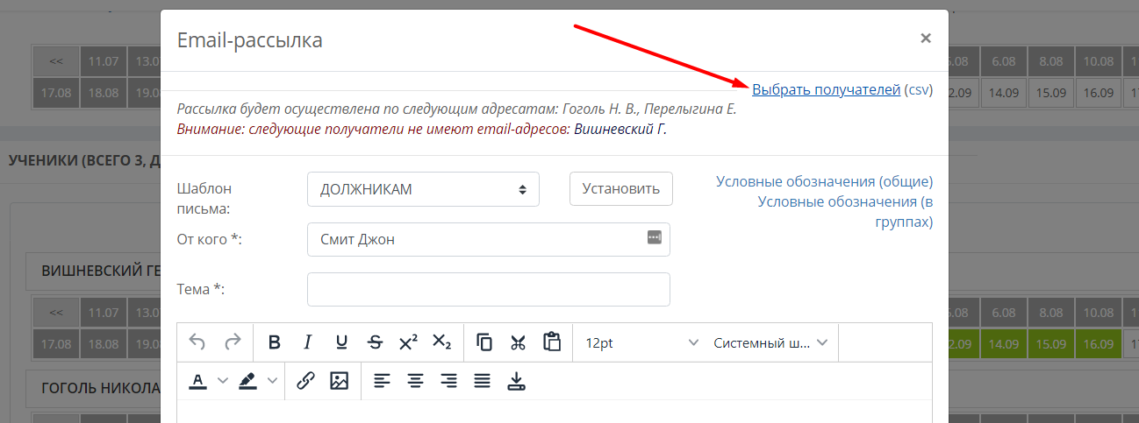
Task: Select 18.08 in the top date row
Action: (x=104, y=93)
